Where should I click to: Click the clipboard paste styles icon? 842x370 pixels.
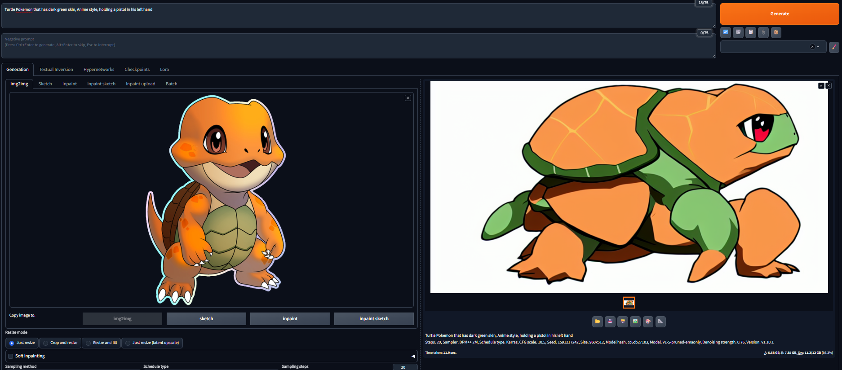[x=750, y=32]
